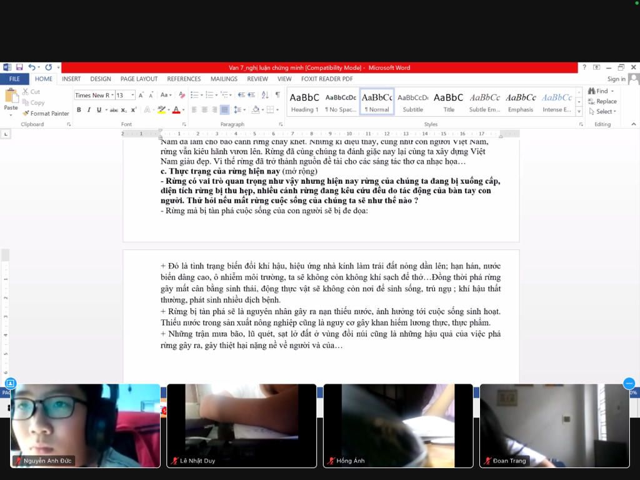
Task: Activate Format Painter
Action: [46, 114]
